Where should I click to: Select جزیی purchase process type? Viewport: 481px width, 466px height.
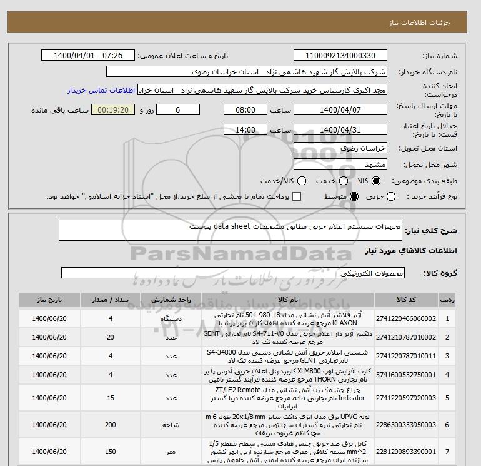pos(392,197)
